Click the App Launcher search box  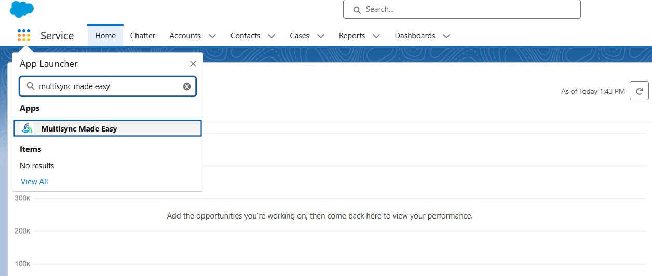click(x=109, y=86)
